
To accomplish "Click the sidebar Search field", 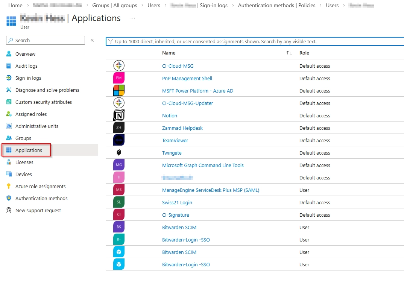I will (45, 40).
